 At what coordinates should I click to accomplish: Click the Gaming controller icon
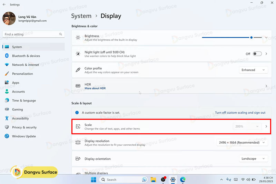click(x=7, y=109)
